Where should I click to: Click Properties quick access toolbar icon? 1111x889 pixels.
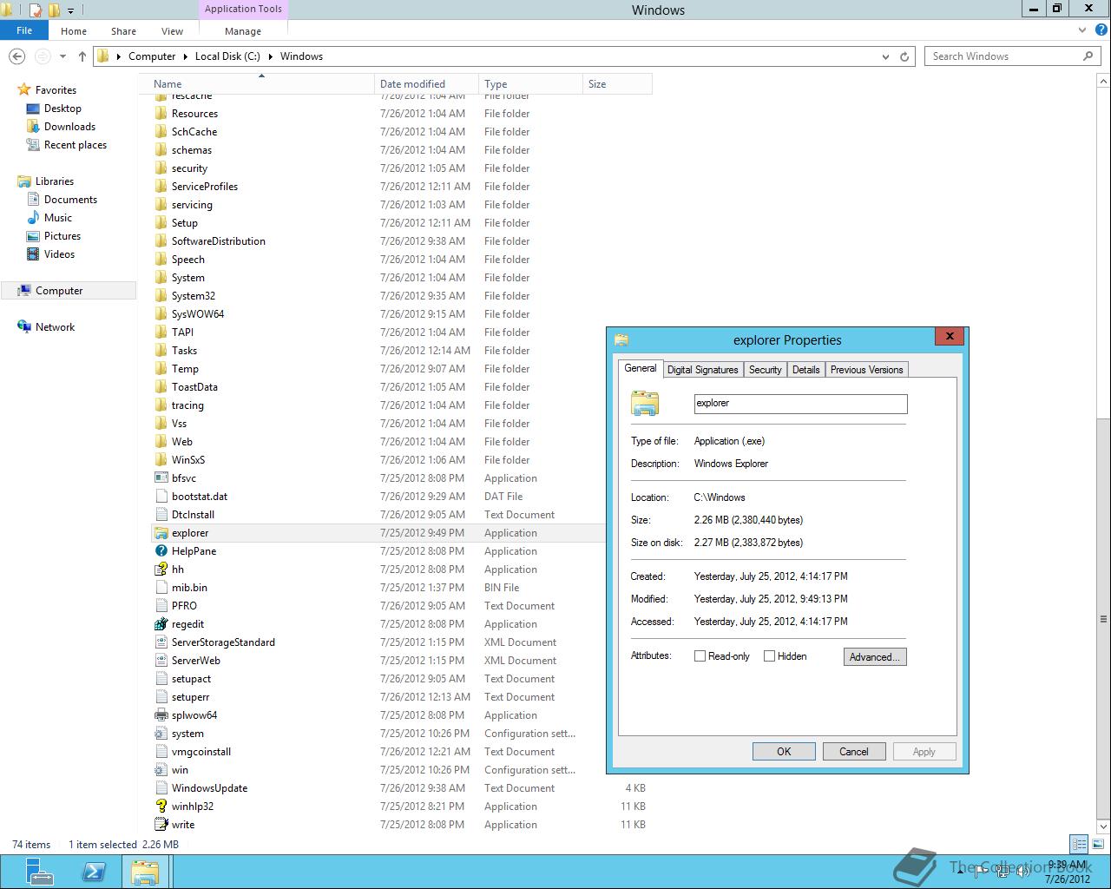coord(36,10)
